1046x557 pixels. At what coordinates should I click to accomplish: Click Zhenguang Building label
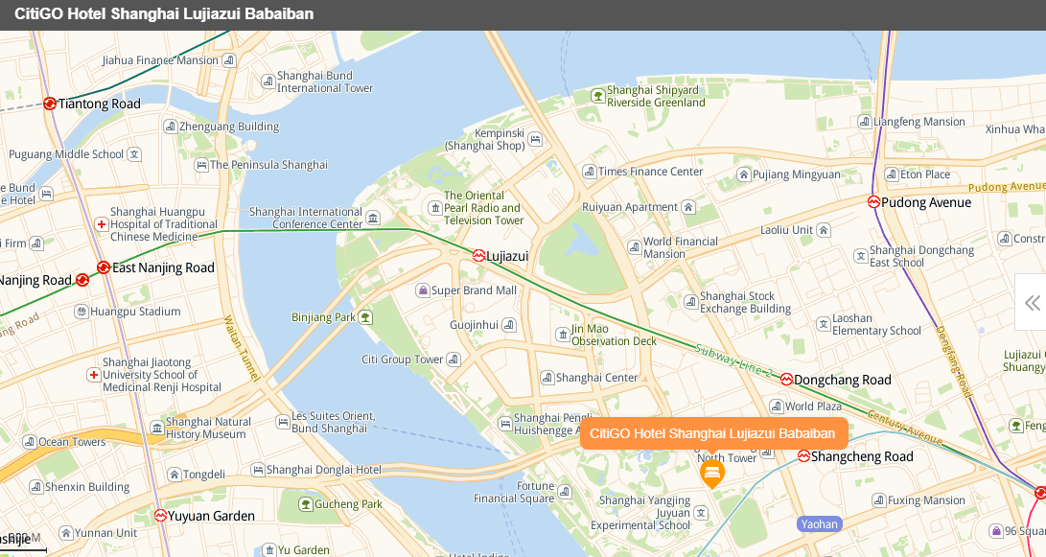[x=229, y=127]
